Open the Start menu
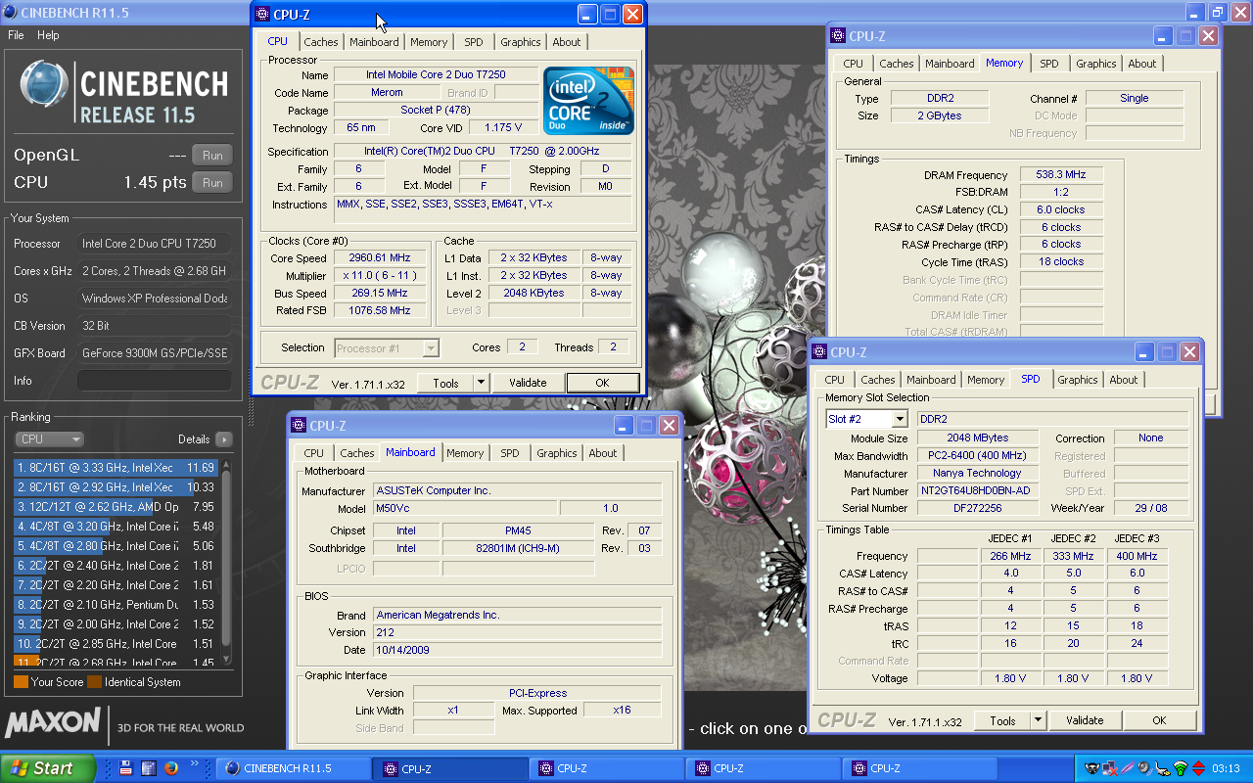The height and width of the screenshot is (783, 1253). [48, 768]
